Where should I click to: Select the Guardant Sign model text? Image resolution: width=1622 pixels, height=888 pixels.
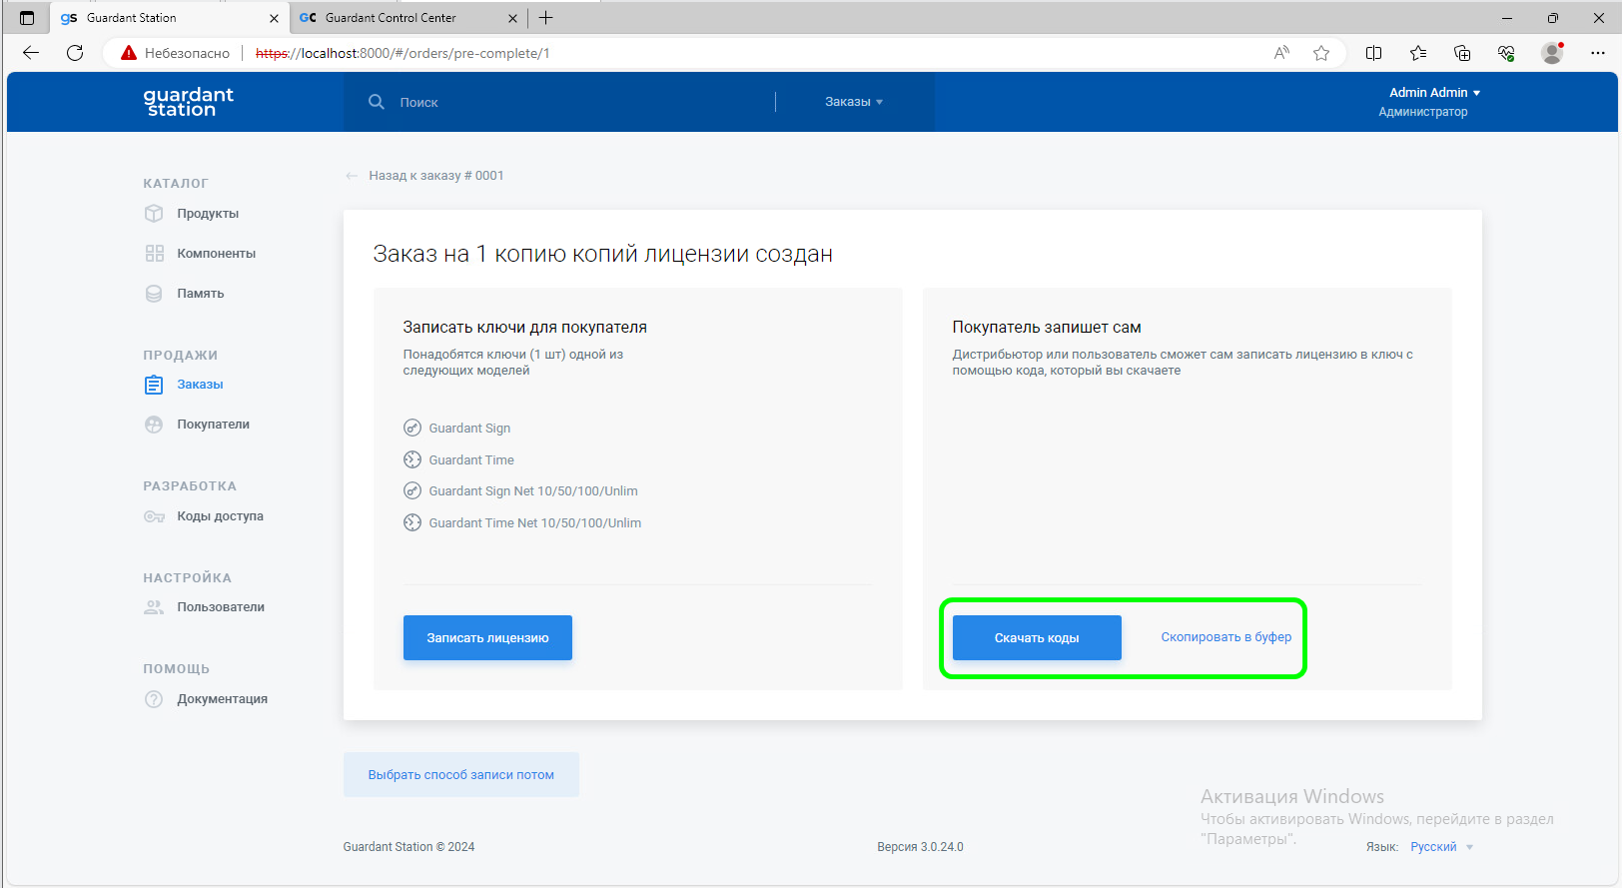pos(469,429)
